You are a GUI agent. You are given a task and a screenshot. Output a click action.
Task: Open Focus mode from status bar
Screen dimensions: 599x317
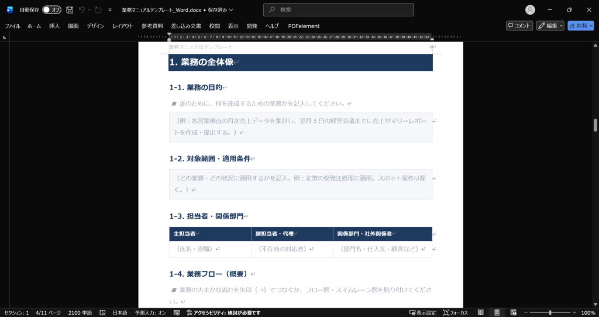pyautogui.click(x=456, y=313)
